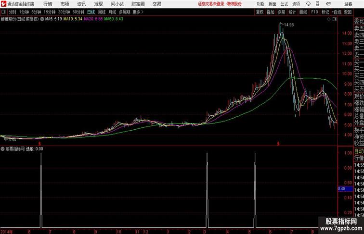
Task: Click the 选股: 0.00 indicator value
Action: [x=34, y=149]
